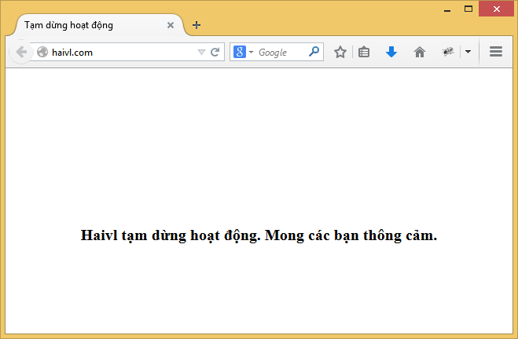Open the Downloads panel arrow

click(x=391, y=52)
